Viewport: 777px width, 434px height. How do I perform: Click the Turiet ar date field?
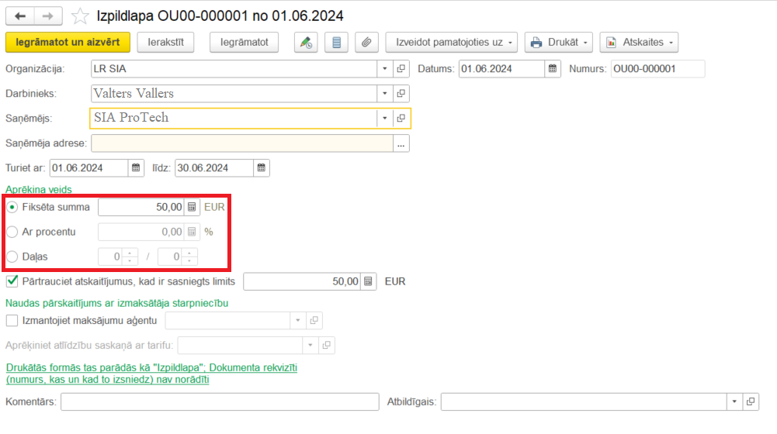[88, 167]
